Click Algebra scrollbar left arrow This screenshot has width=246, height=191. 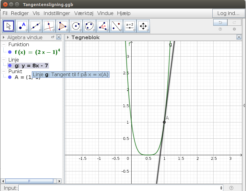coord(3,181)
